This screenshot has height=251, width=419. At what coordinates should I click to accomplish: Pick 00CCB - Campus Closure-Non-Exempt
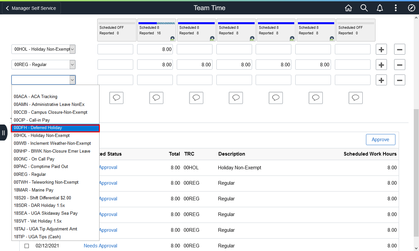[x=55, y=112]
